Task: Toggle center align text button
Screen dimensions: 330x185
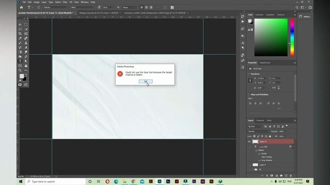Action: coord(146,7)
